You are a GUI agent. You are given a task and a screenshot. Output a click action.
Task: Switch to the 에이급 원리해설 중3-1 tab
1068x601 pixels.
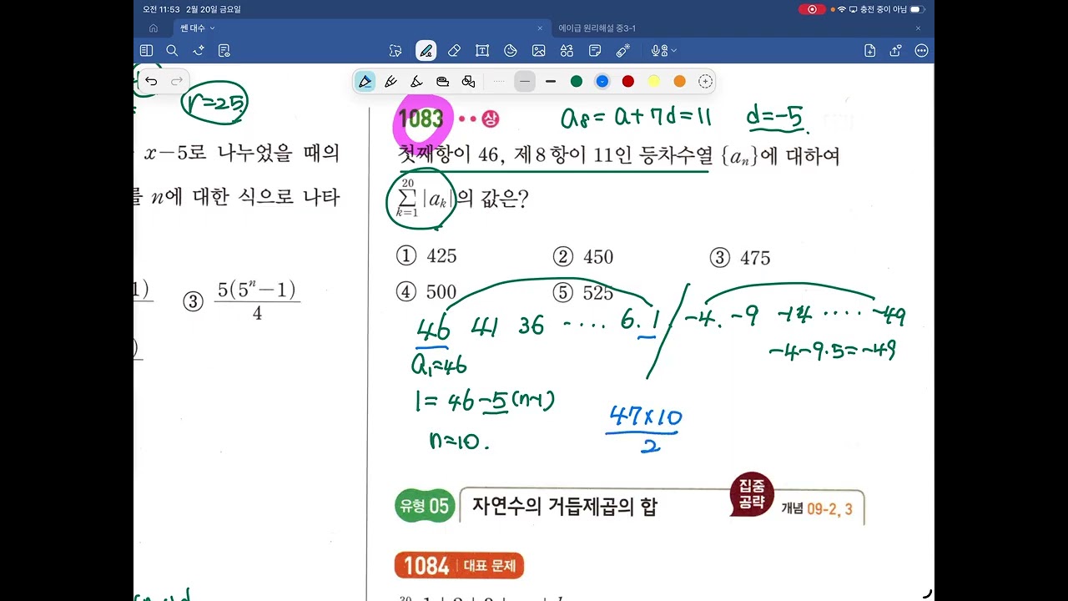[597, 28]
